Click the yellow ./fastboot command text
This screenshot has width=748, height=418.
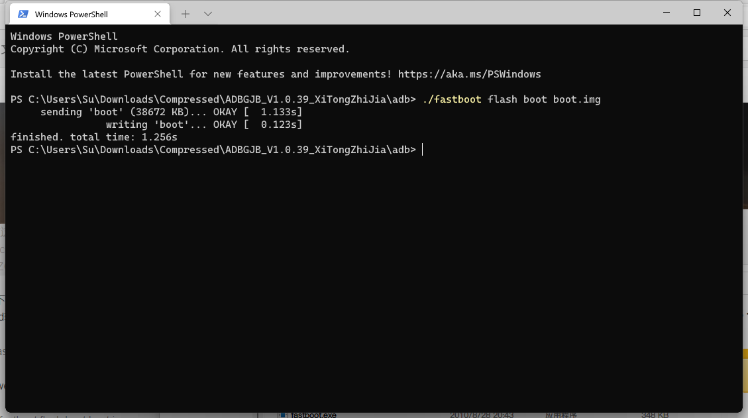(452, 99)
